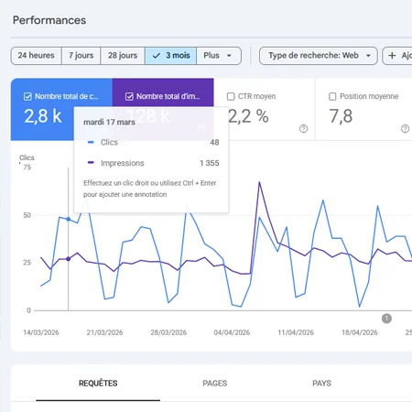Click the purple Impressions data point on chart
Image resolution: width=412 pixels, height=412 pixels.
pyautogui.click(x=69, y=259)
